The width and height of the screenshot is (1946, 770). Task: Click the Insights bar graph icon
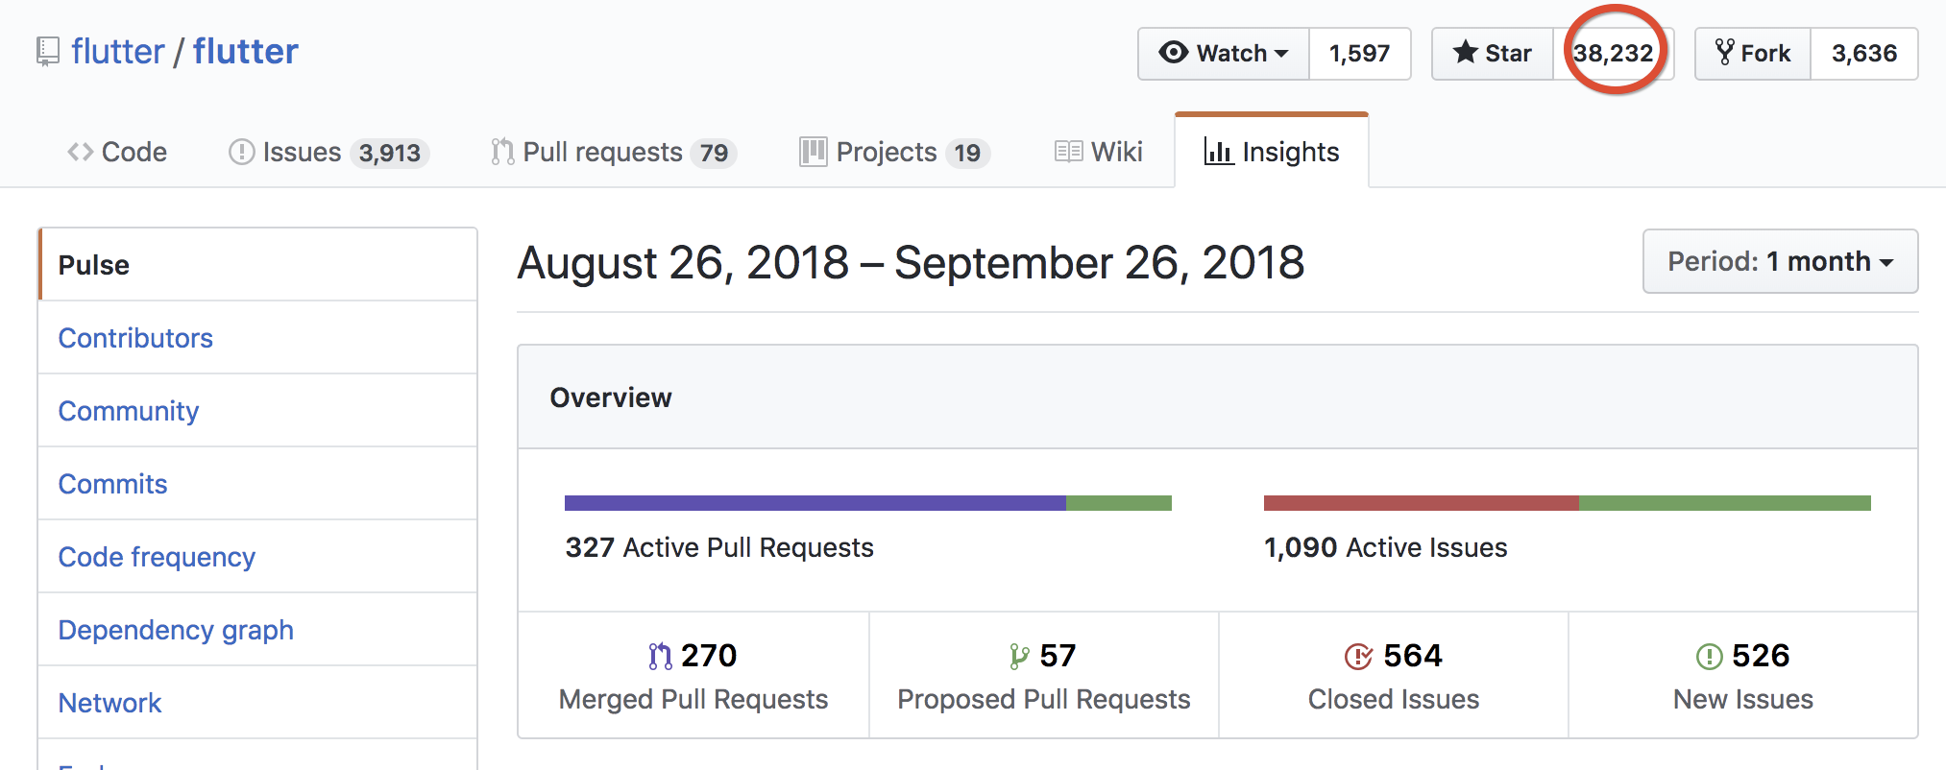[1218, 152]
